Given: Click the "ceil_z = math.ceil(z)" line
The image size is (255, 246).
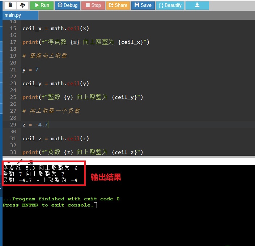Looking at the screenshot, I should click(x=56, y=138).
